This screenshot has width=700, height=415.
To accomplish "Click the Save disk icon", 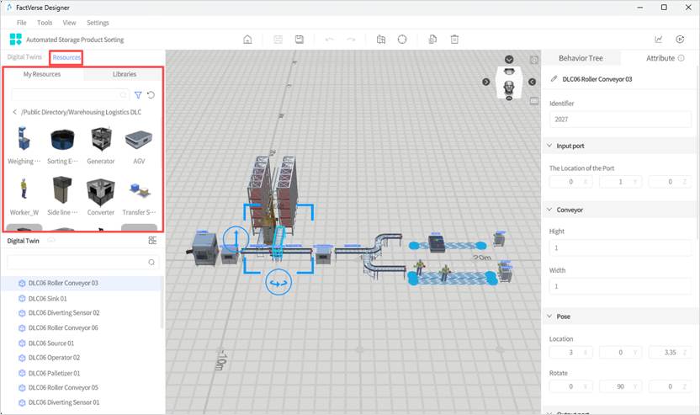I will (300, 40).
